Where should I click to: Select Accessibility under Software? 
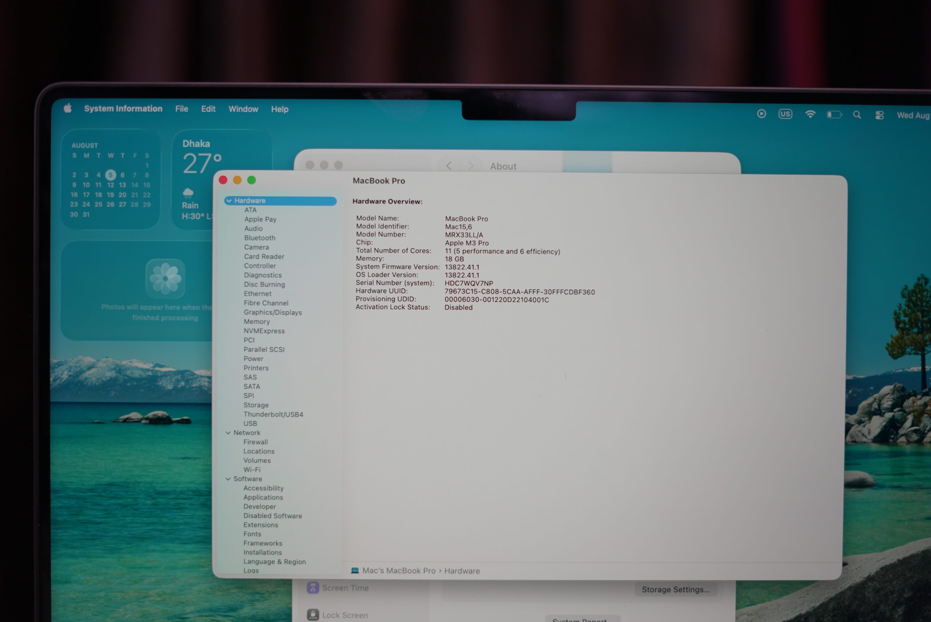click(x=264, y=488)
